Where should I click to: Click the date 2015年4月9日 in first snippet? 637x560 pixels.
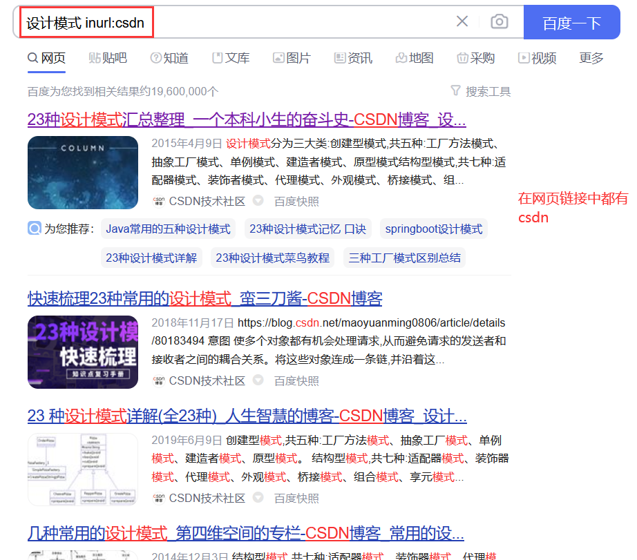click(187, 144)
